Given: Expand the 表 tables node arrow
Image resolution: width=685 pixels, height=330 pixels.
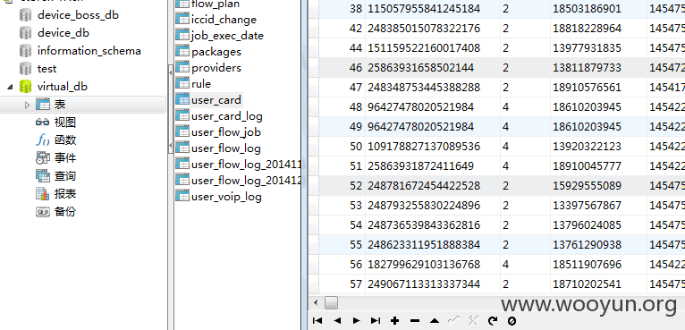Looking at the screenshot, I should pos(27,105).
